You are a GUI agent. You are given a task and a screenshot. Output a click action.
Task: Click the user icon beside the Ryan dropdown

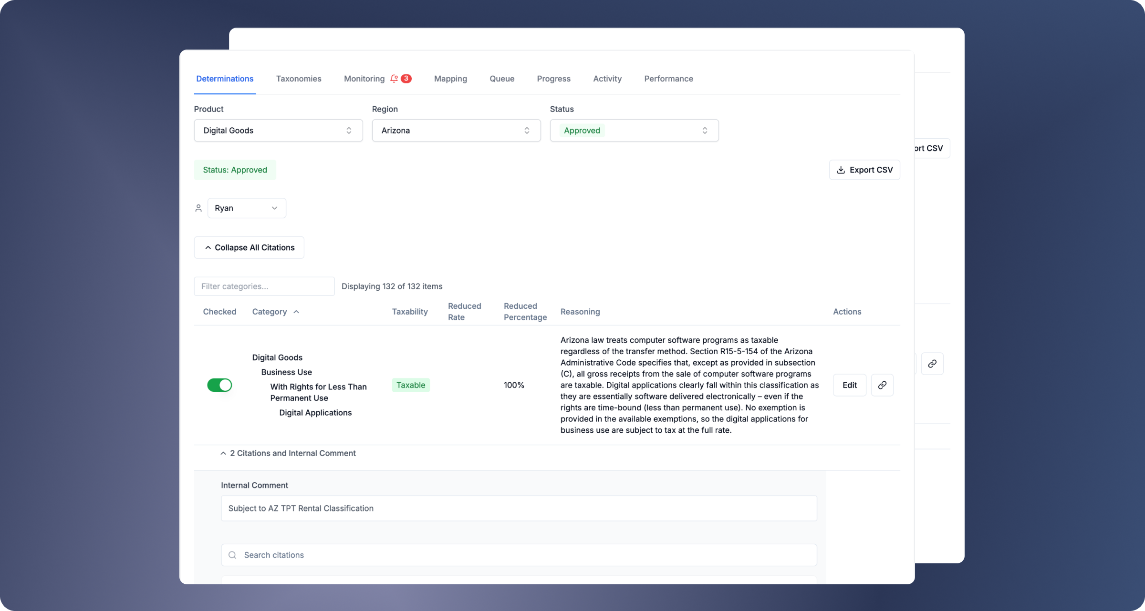pos(198,208)
